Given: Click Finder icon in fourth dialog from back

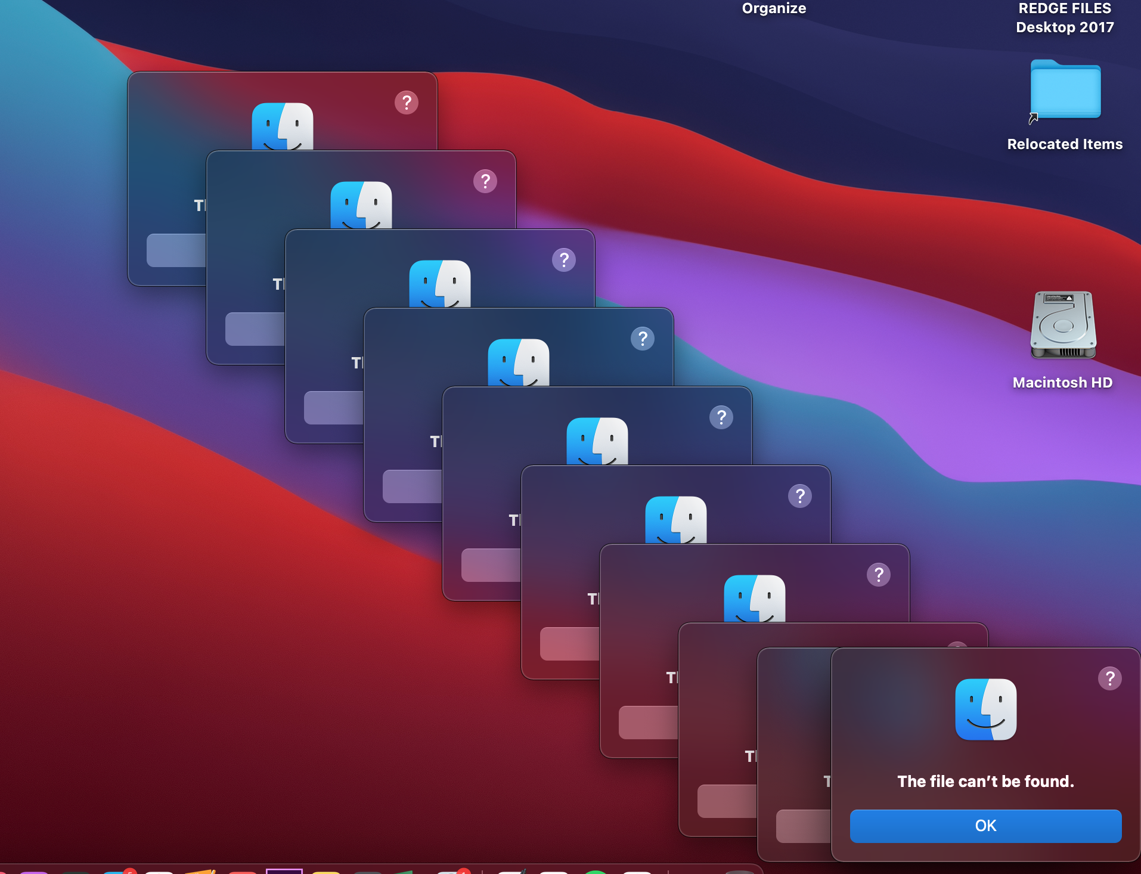Looking at the screenshot, I should pyautogui.click(x=519, y=362).
